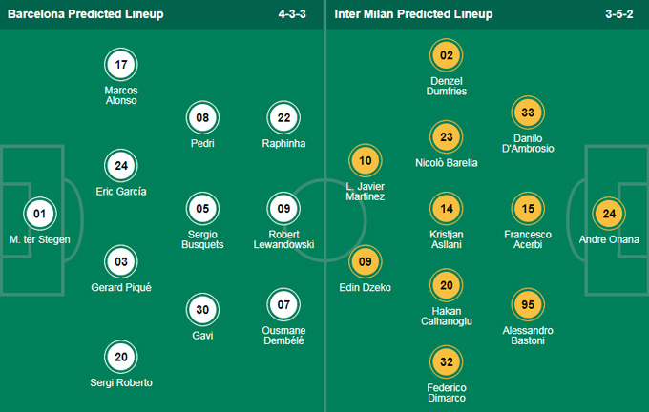Click the Inter Milan Predicted Lineup header
Viewport: 649px width, 412px height.
(413, 14)
